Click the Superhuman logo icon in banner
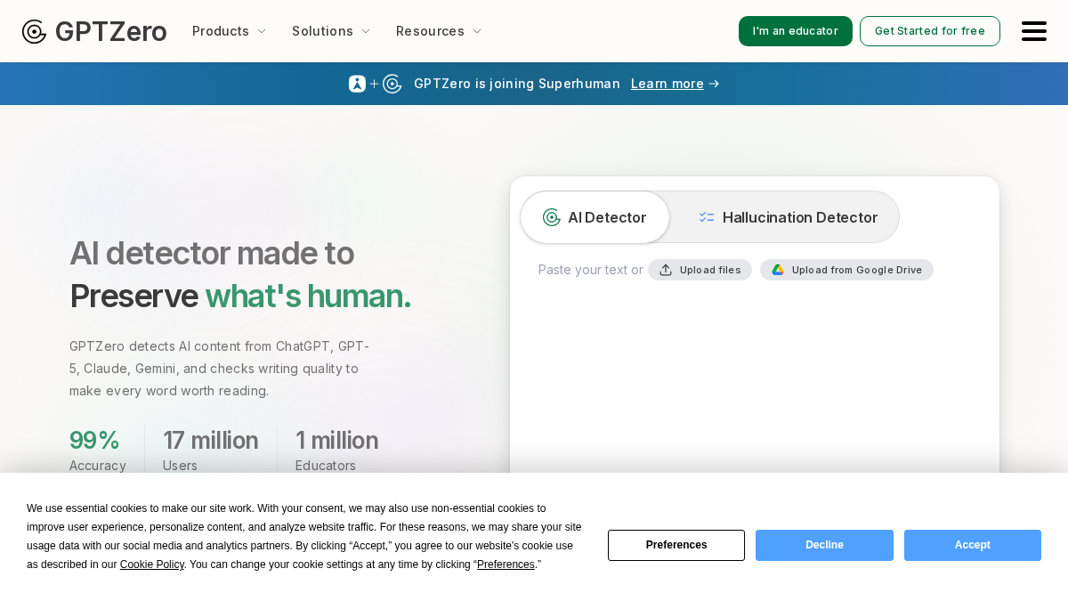The height and width of the screenshot is (601, 1068). tap(357, 84)
